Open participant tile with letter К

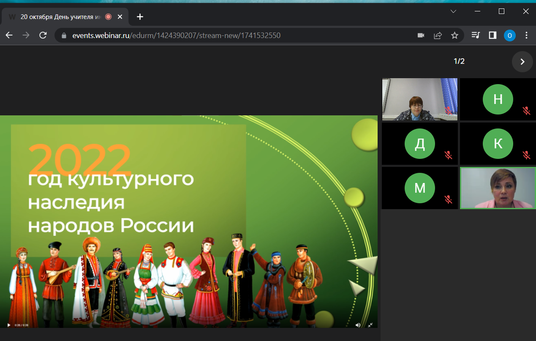(x=498, y=144)
